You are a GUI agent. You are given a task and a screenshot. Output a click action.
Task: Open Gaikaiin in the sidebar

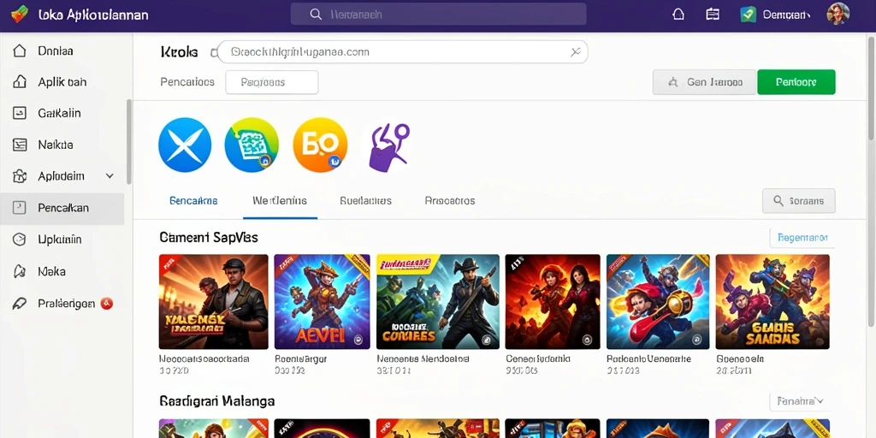(59, 114)
